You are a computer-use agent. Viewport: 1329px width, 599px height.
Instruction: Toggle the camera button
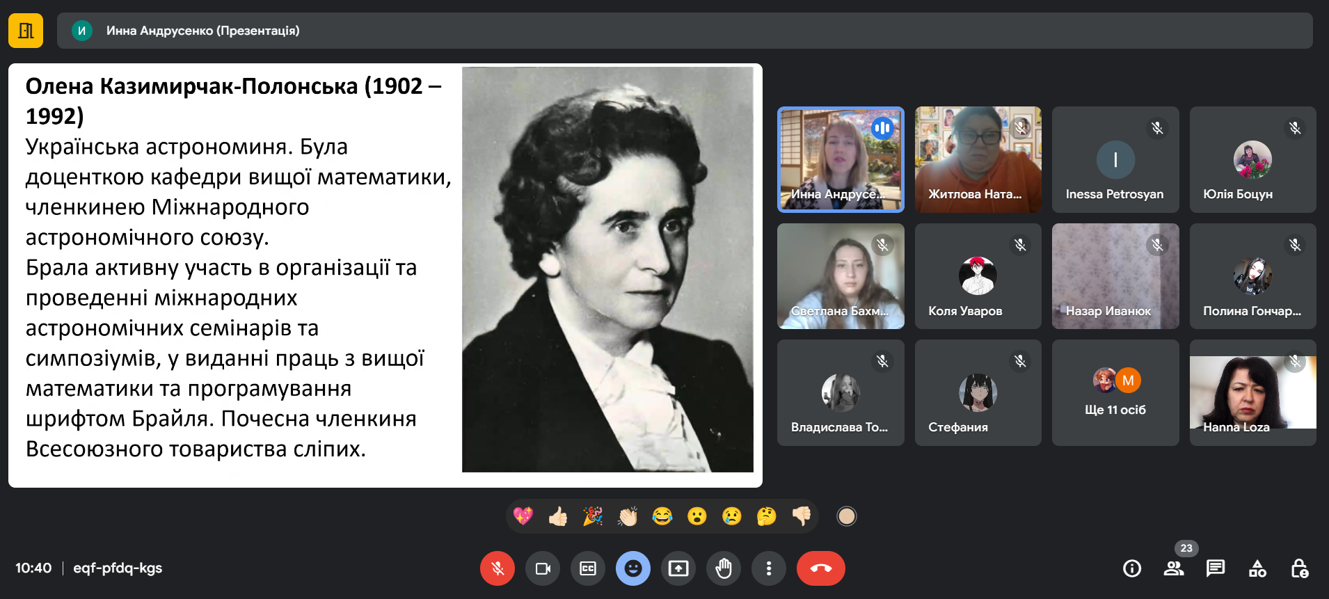coord(543,568)
